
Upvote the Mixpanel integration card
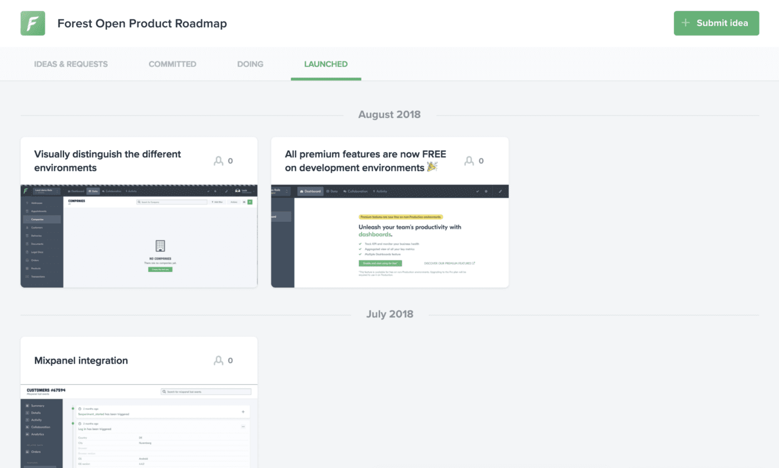tap(224, 360)
